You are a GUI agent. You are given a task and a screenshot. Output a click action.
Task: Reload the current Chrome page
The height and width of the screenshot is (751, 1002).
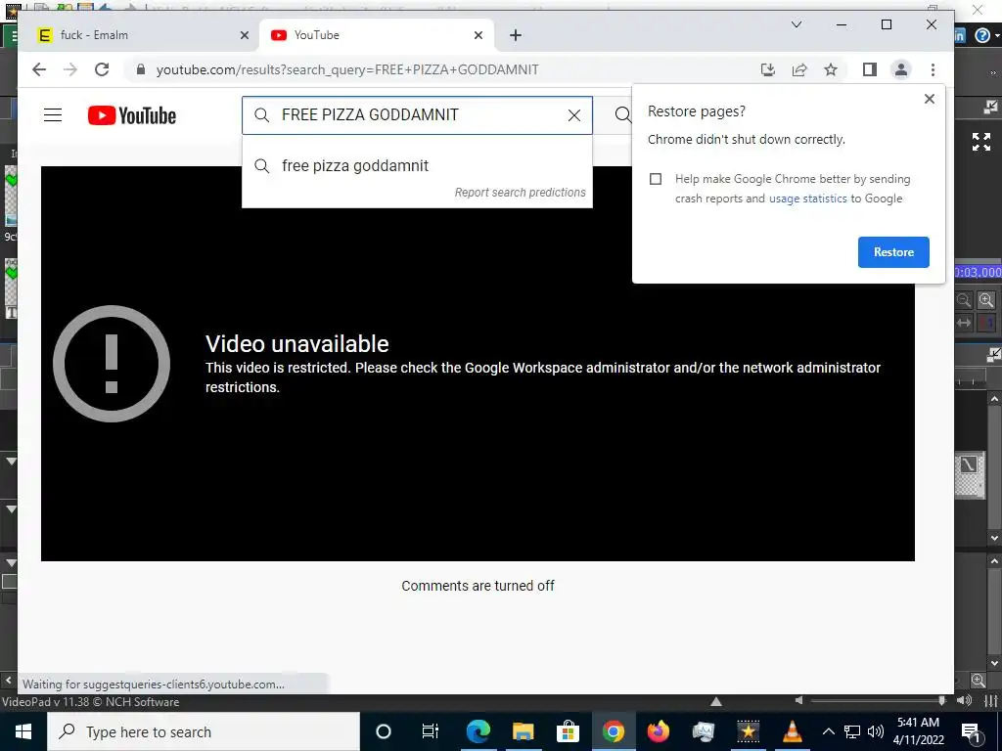pyautogui.click(x=102, y=69)
